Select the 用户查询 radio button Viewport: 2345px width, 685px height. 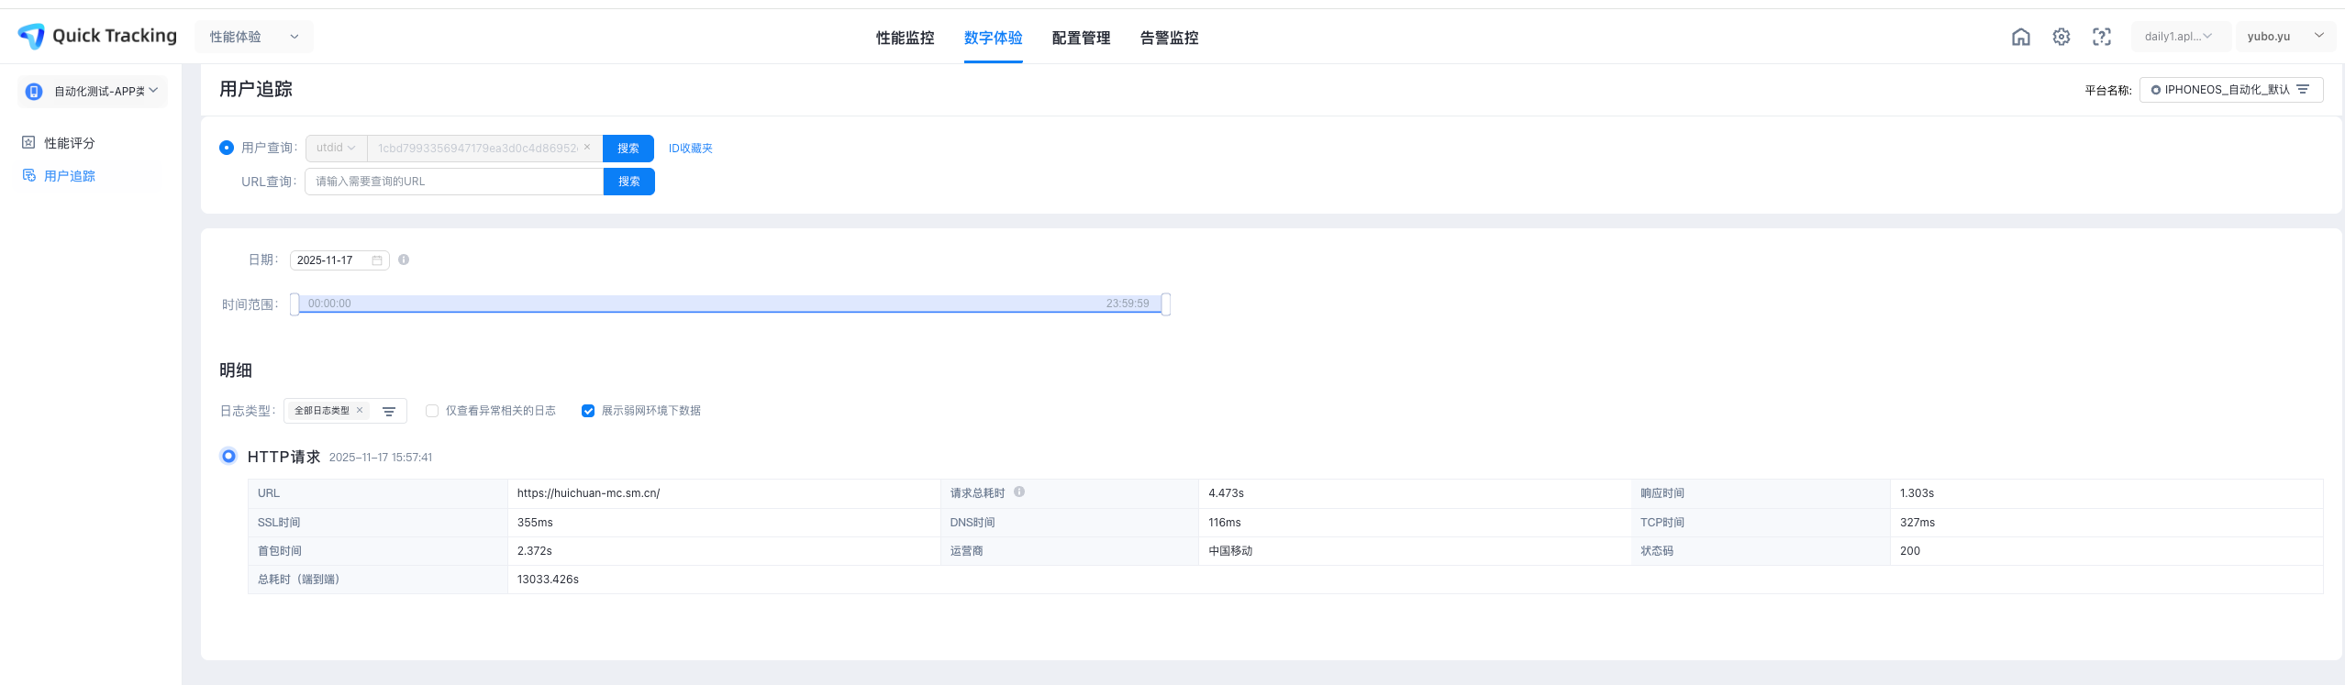coord(227,148)
